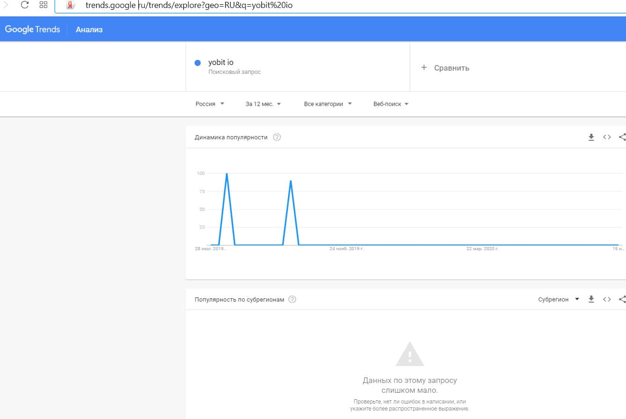The image size is (626, 419).
Task: Go to the Google Trends home logo
Action: tap(32, 29)
